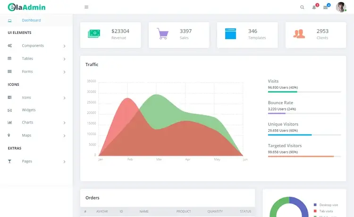The image size is (354, 217).
Task: Click the hamburger menu toggle icon
Action: point(86,7)
